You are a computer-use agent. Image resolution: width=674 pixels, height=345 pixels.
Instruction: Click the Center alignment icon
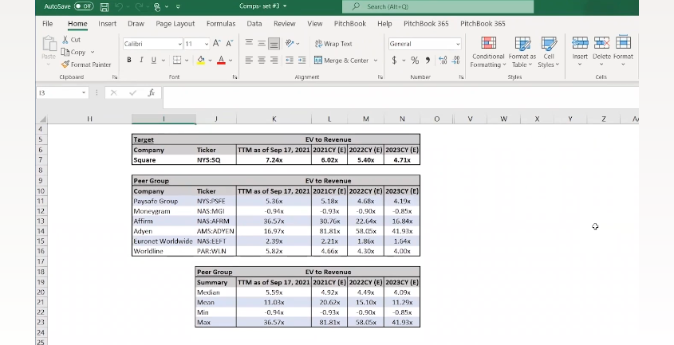point(262,60)
